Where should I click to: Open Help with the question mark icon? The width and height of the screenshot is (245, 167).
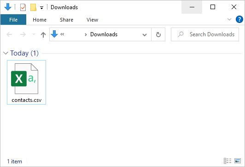tap(239, 19)
